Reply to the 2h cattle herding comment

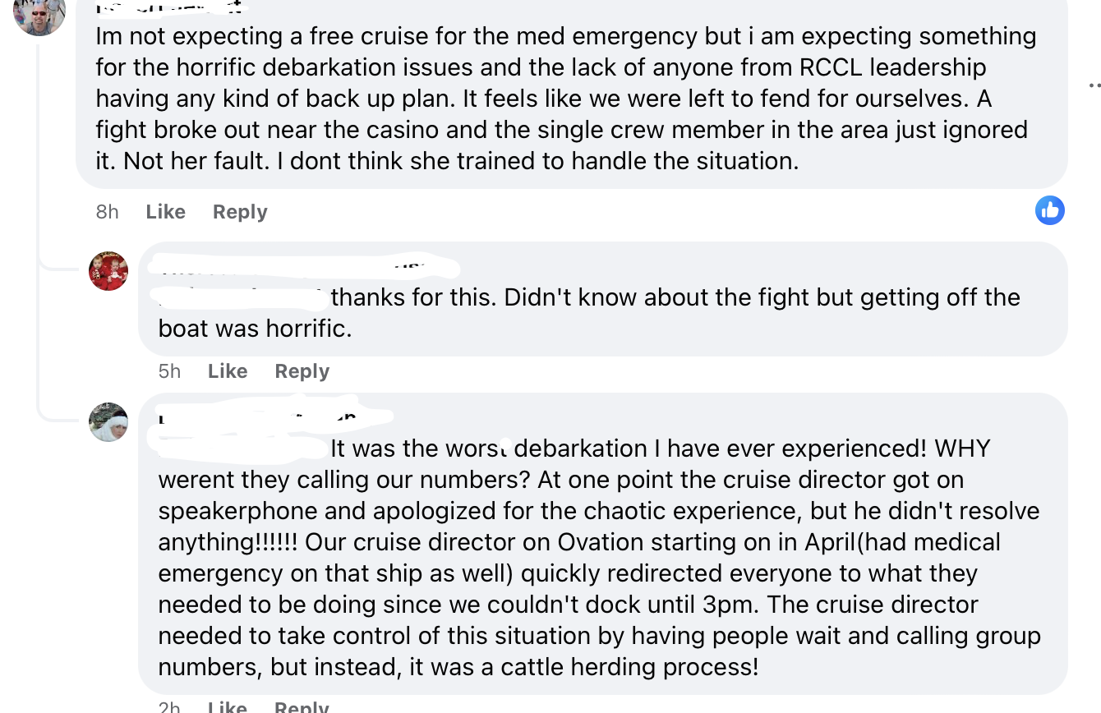(302, 706)
